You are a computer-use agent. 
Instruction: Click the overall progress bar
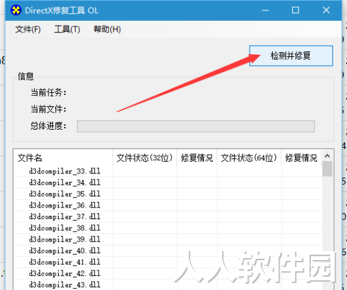tap(196, 126)
